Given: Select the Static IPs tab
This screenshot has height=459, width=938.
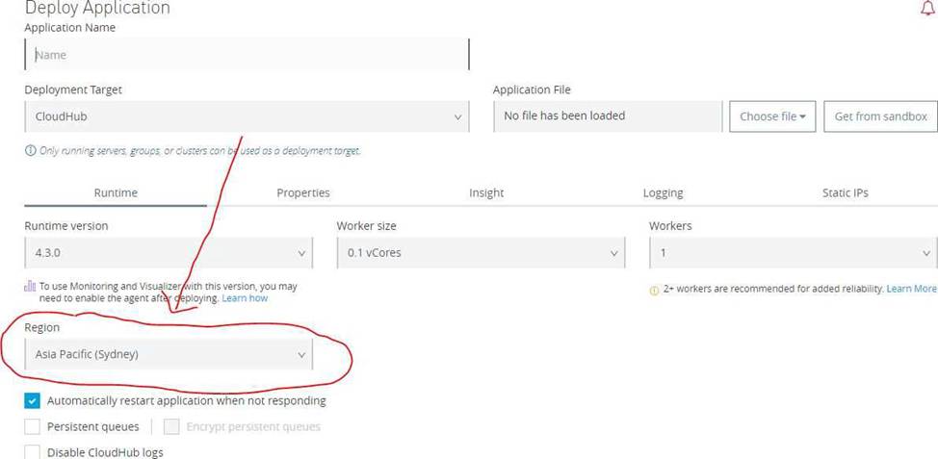Looking at the screenshot, I should pos(845,192).
